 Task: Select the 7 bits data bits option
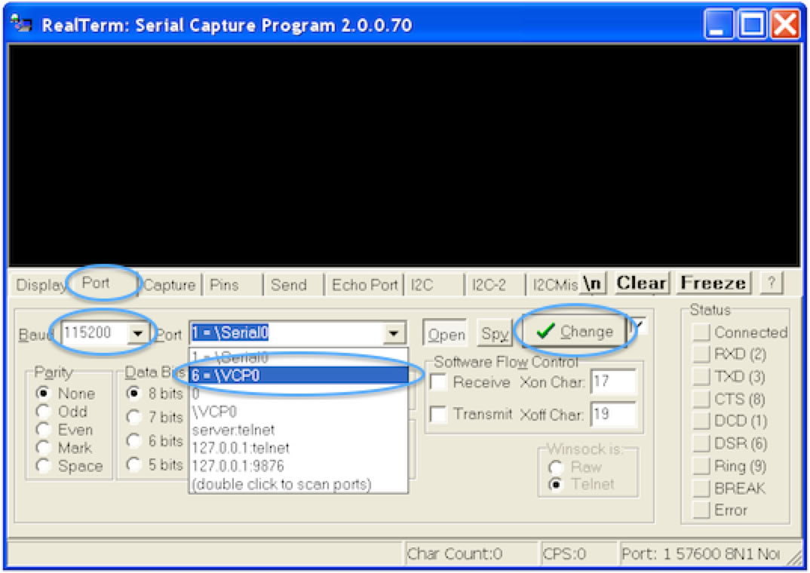pos(134,417)
